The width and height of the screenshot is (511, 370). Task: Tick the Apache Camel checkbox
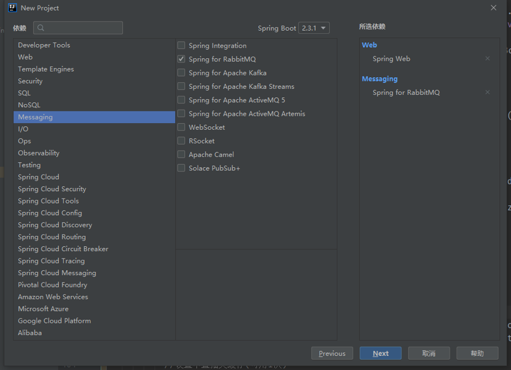coord(181,154)
